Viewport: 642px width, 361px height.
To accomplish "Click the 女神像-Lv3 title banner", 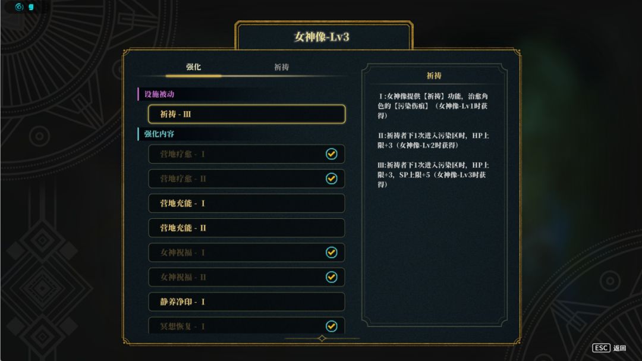I will click(322, 37).
